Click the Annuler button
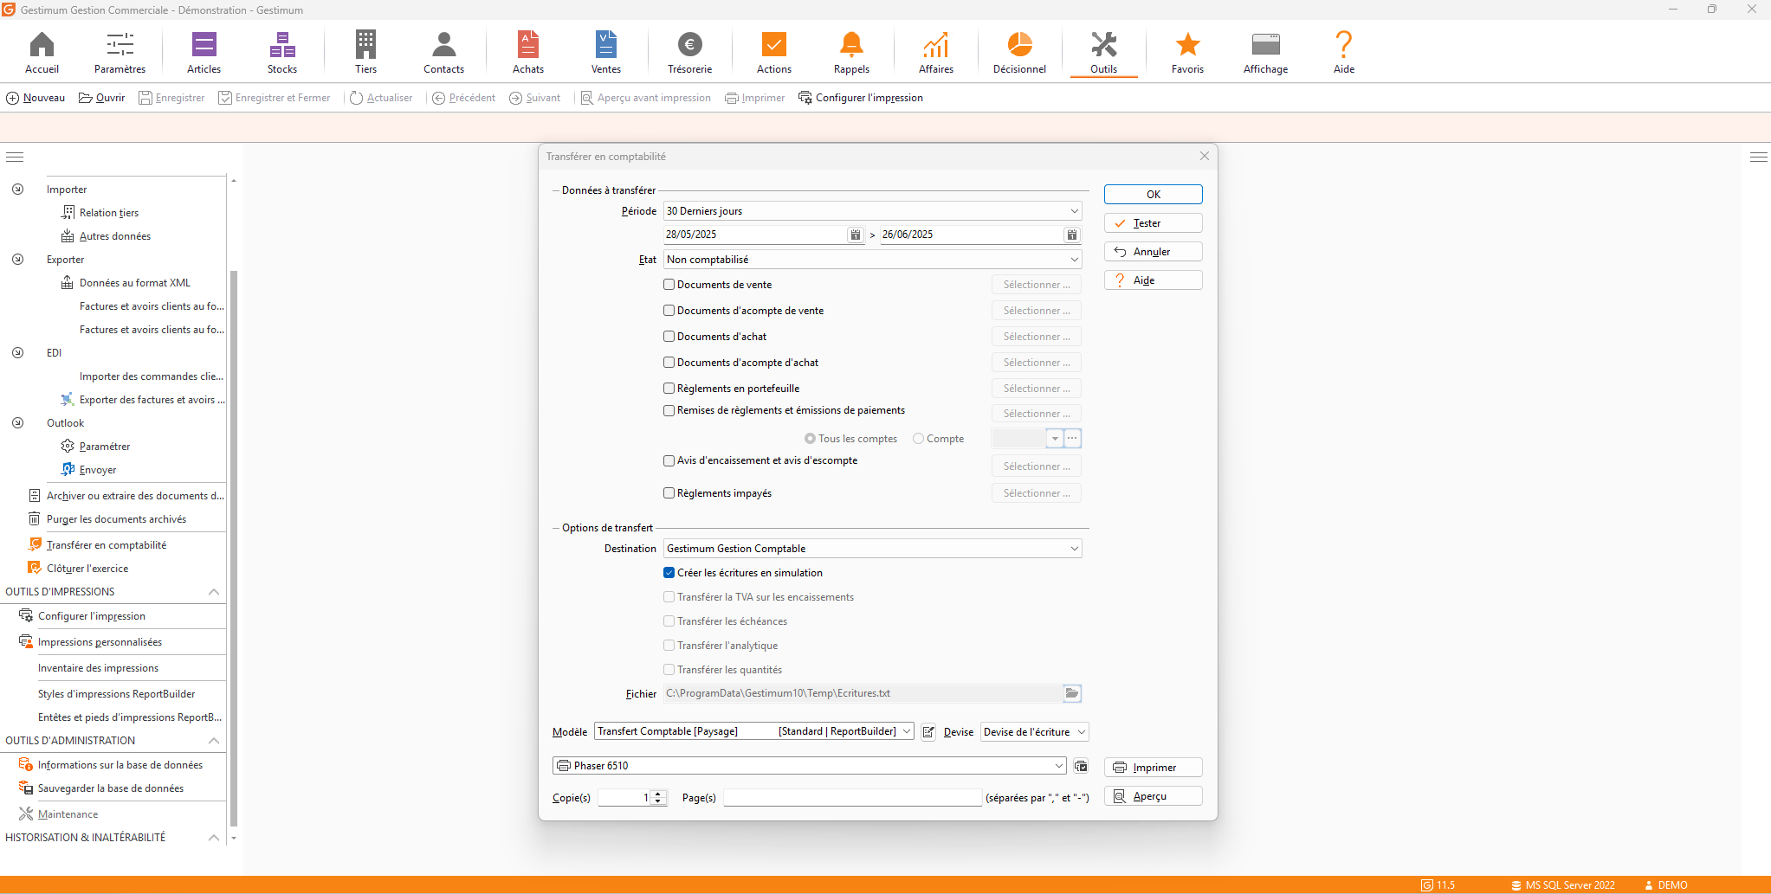1771x894 pixels. [1154, 252]
